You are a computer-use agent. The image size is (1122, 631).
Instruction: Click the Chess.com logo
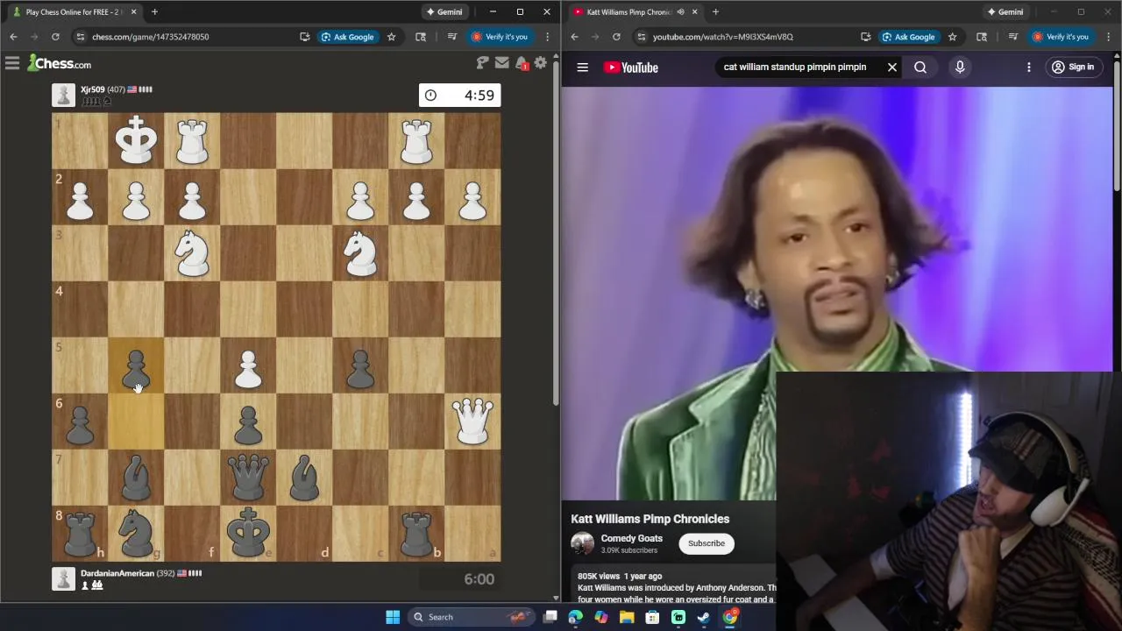tap(59, 63)
